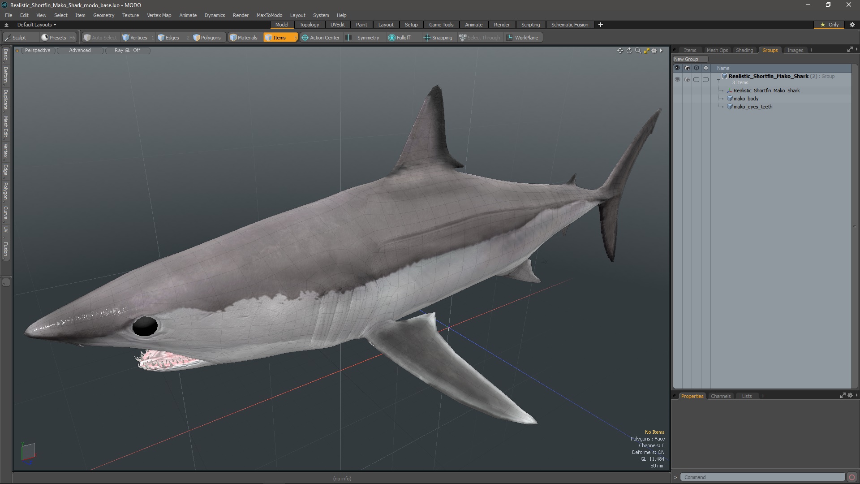Toggle Symmetry in the toolbar
This screenshot has width=860, height=484.
(x=363, y=38)
